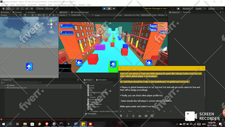Open the Account dropdown
Screen dimensions: 225x127
click(x=187, y=9)
